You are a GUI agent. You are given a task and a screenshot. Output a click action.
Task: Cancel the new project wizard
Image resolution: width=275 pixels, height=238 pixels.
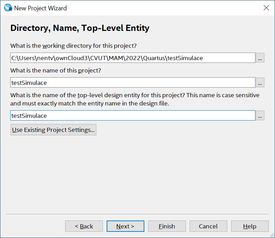coord(208,226)
